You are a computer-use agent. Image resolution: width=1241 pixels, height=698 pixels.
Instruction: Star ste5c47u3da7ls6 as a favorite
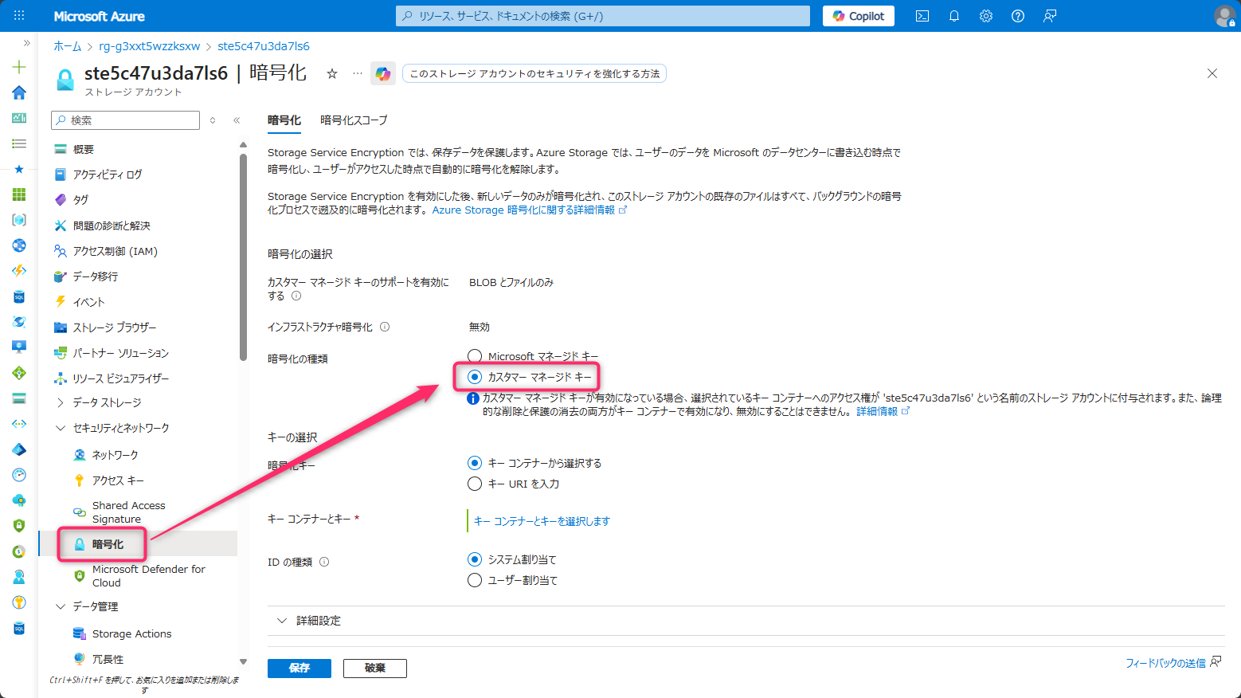click(x=331, y=73)
